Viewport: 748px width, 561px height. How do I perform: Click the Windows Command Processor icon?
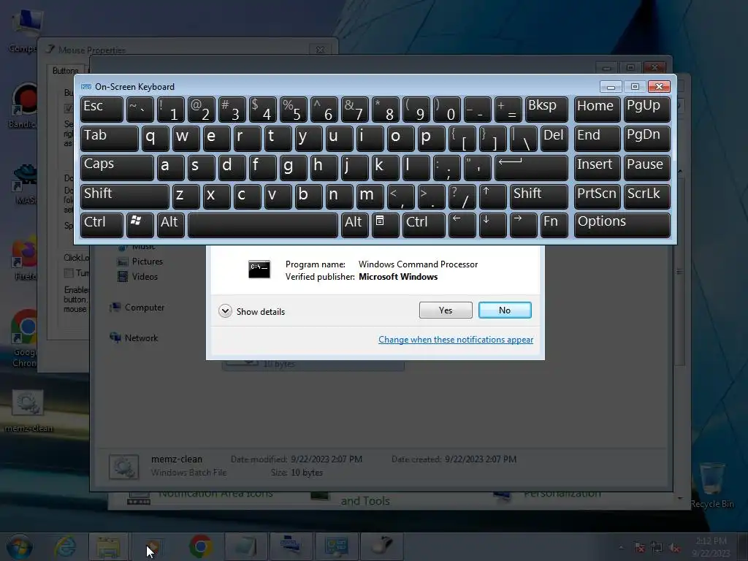tap(259, 269)
